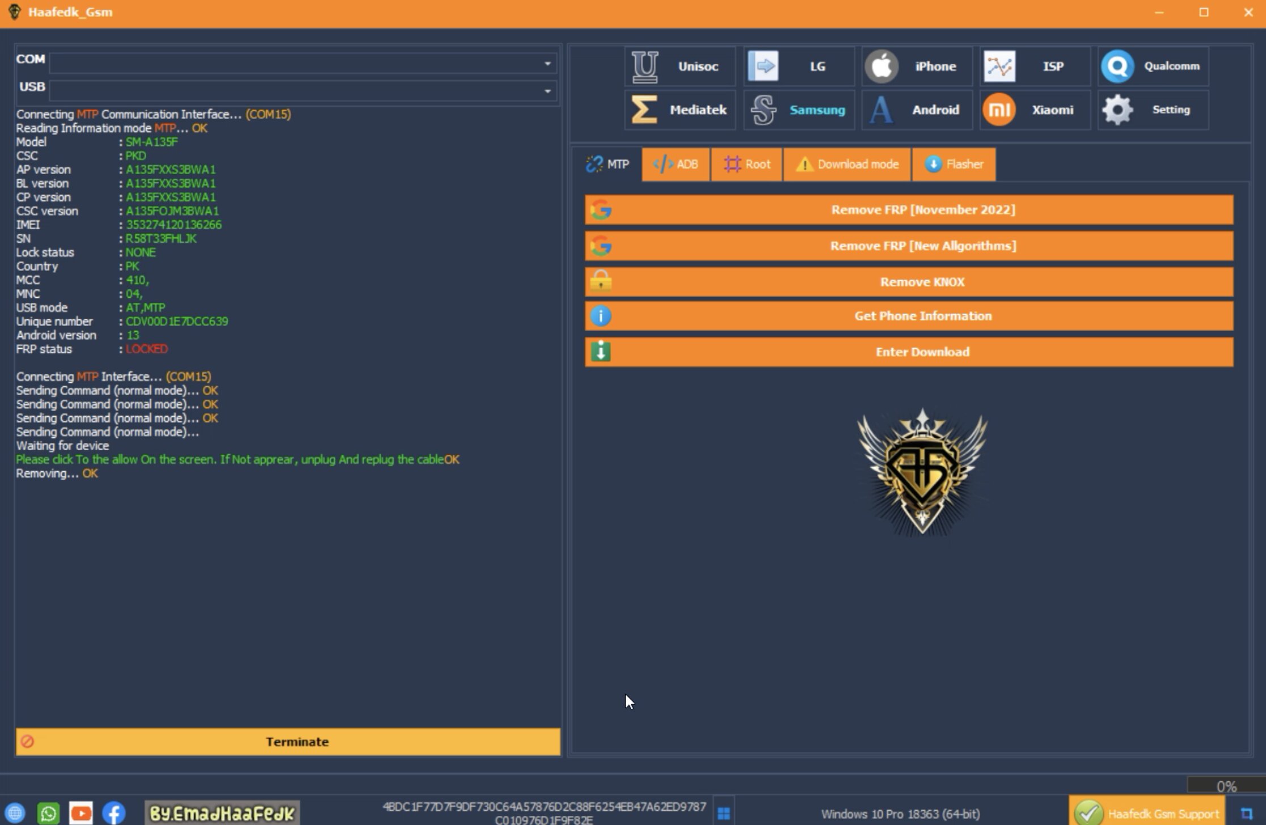
Task: Open the Mediatek module
Action: click(x=680, y=110)
